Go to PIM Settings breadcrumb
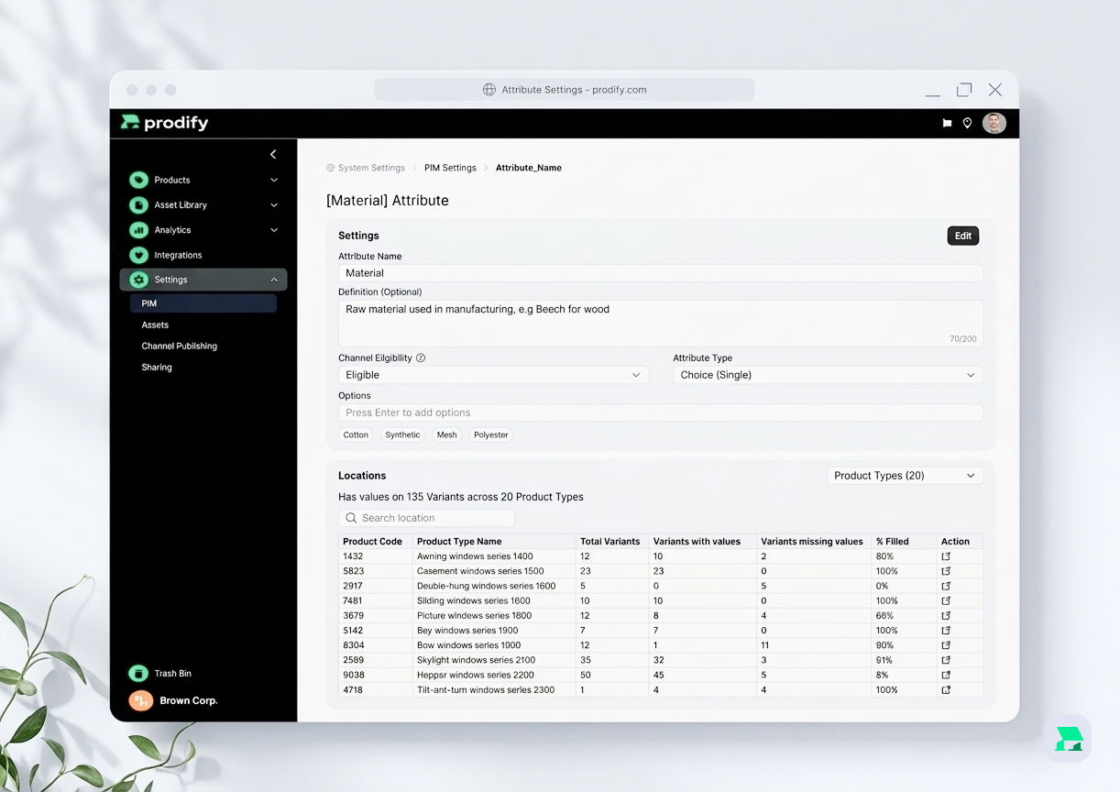The image size is (1120, 792). (450, 168)
